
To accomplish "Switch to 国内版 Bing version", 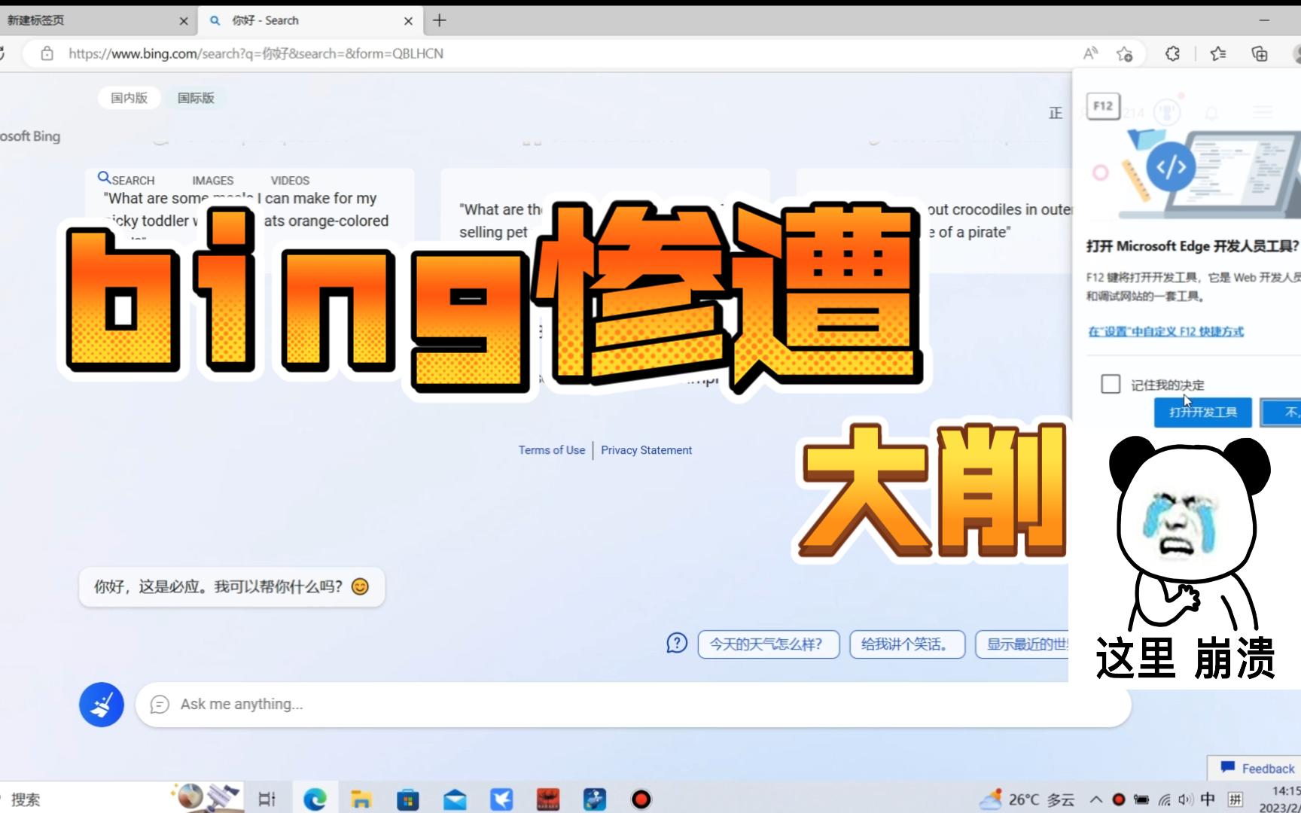I will tap(129, 98).
